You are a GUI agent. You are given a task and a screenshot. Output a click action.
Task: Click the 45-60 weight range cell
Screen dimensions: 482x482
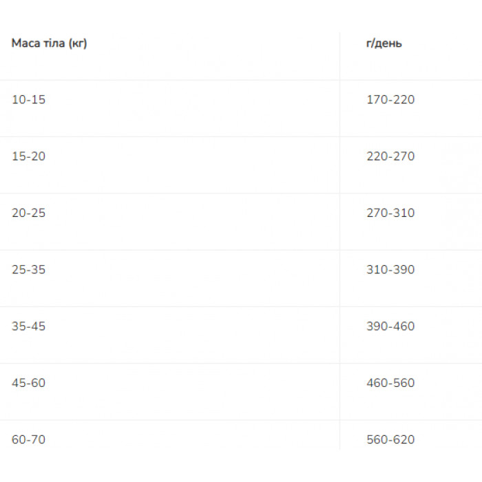(x=29, y=382)
